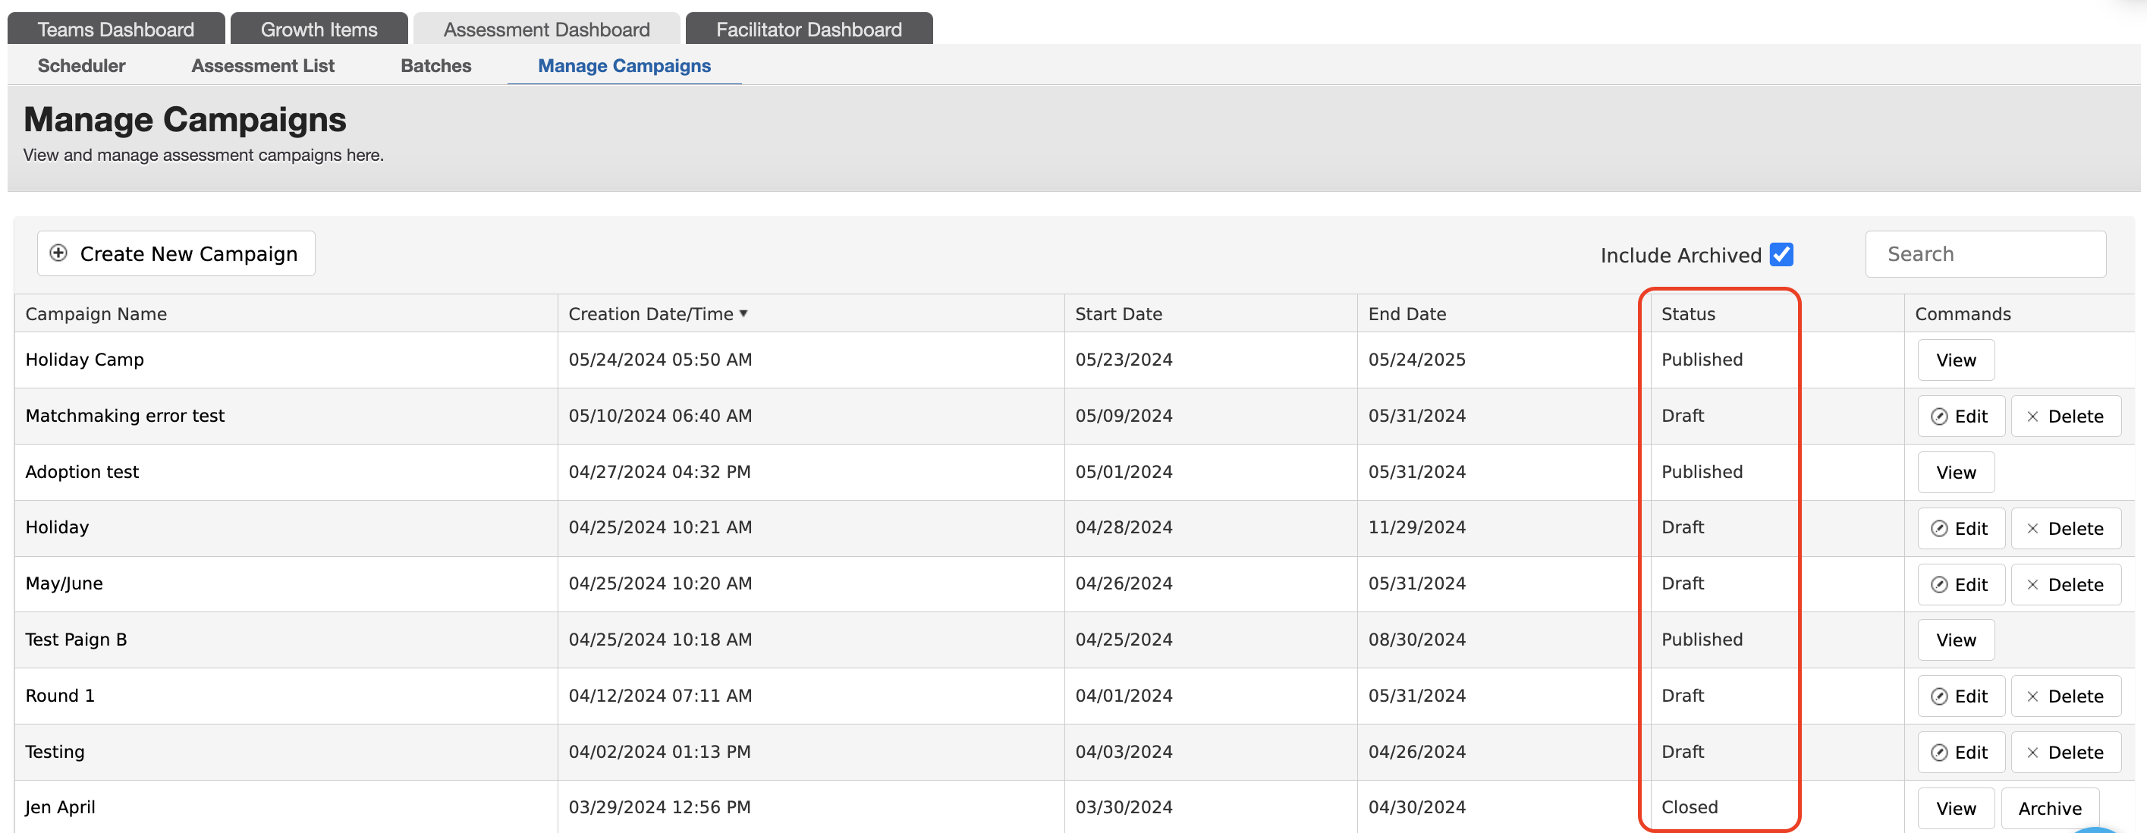This screenshot has width=2147, height=833.
Task: Click the Round 1 campaign name
Action: point(60,695)
